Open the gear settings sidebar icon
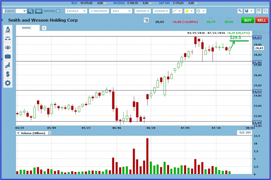 [x=8, y=83]
